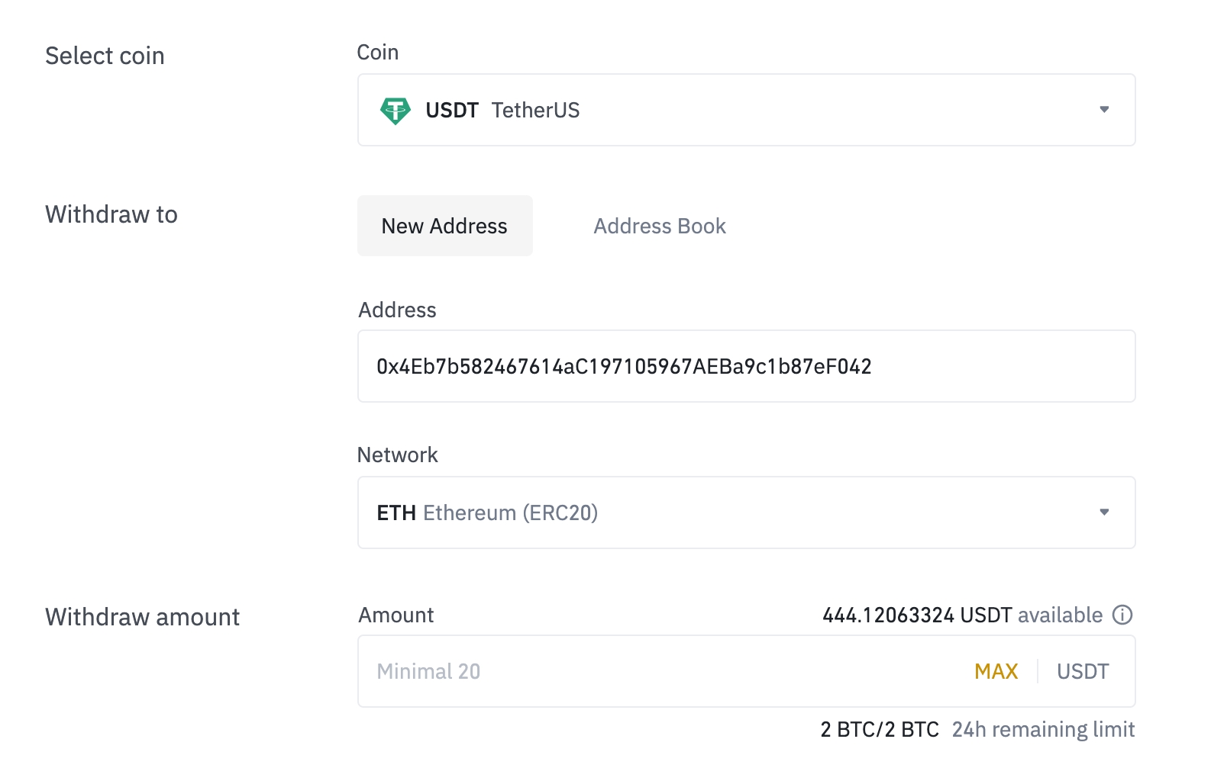Click the info icon beside available balance
Image resolution: width=1211 pixels, height=784 pixels.
pos(1122,615)
